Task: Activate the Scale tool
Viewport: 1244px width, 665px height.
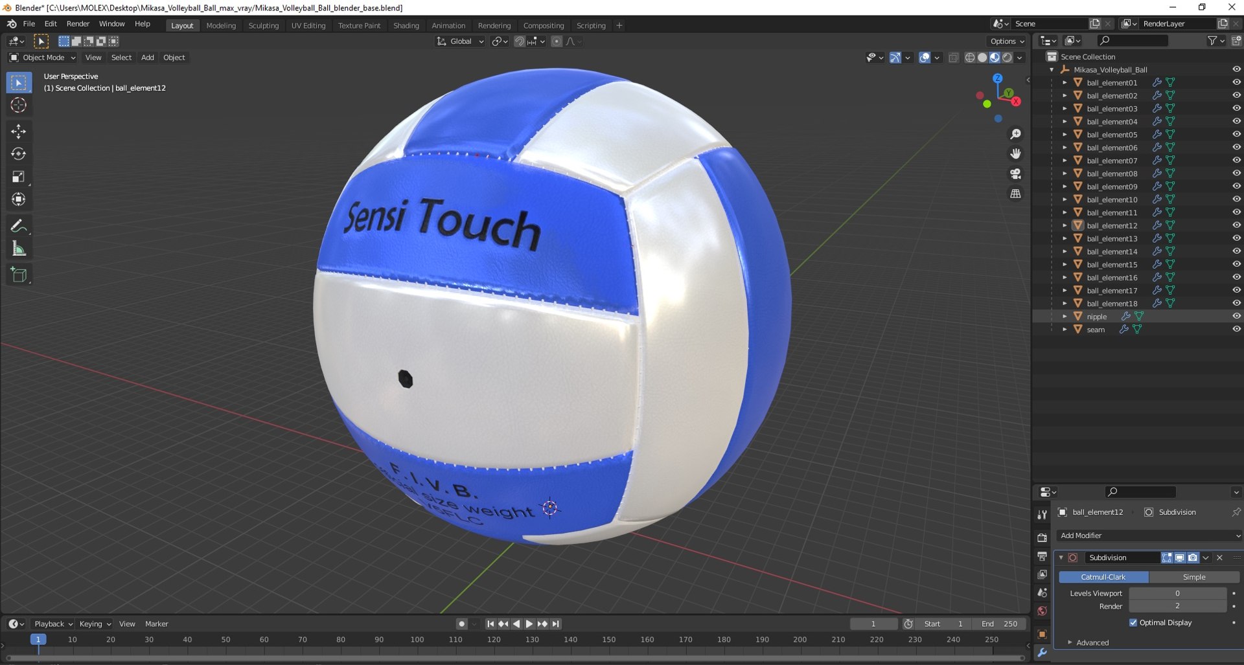Action: [18, 177]
